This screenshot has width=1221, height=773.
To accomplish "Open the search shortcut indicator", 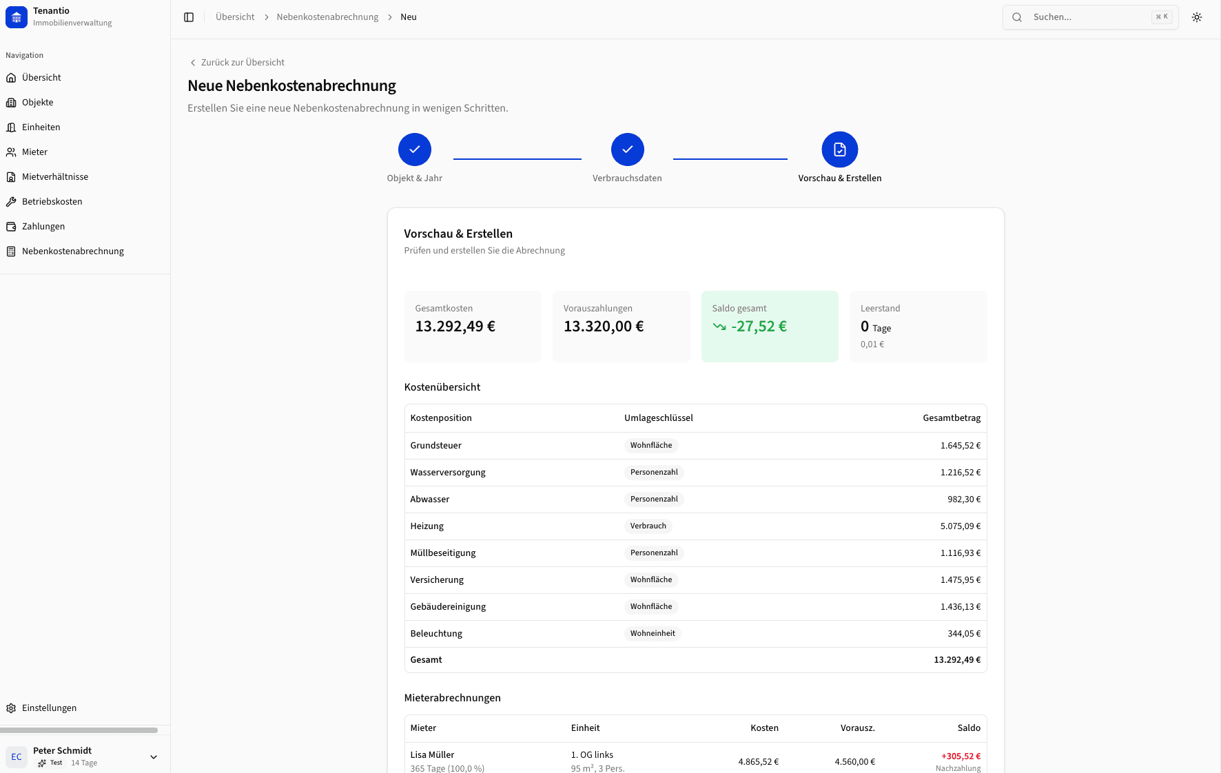I will (x=1162, y=17).
